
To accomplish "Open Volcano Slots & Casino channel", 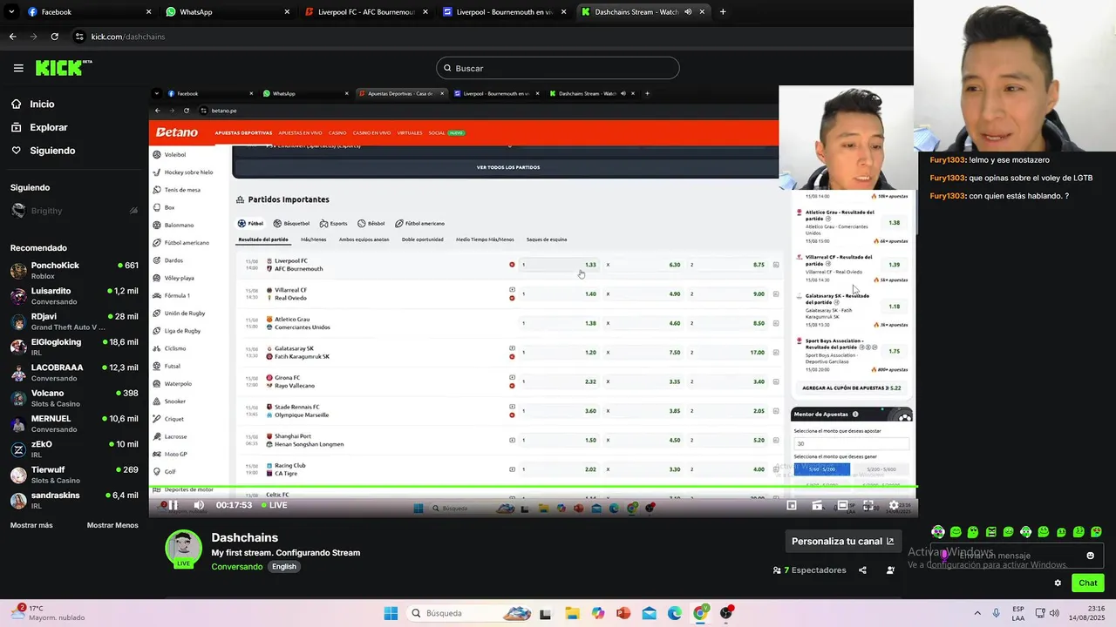I will click(74, 398).
